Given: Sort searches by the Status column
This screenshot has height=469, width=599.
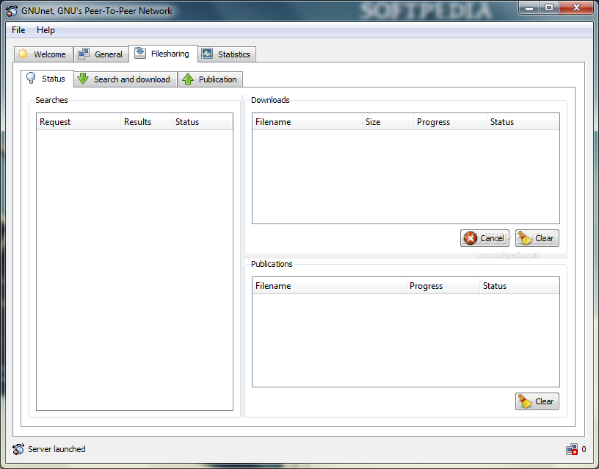Looking at the screenshot, I should (202, 122).
